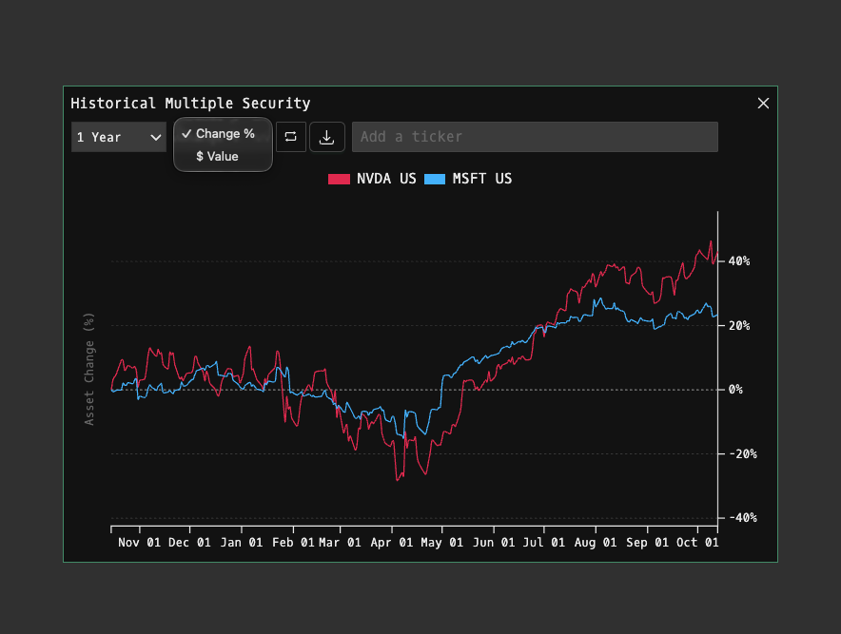The width and height of the screenshot is (841, 634).
Task: Click the Feb 01 x-axis label
Action: 293,543
